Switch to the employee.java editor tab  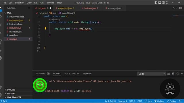click(66, 8)
